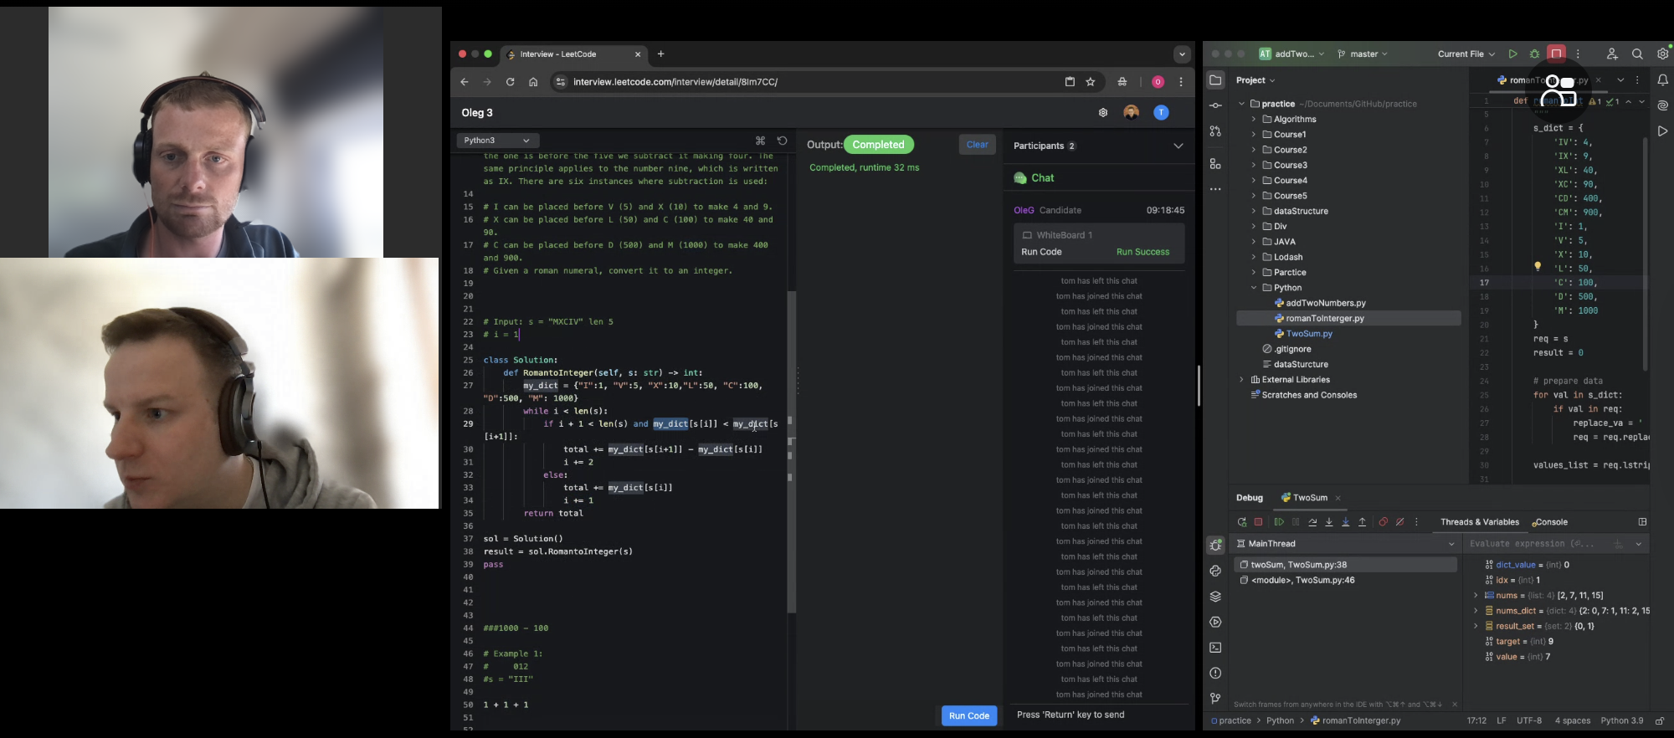Resume program in the debug toolbar

(x=1279, y=522)
